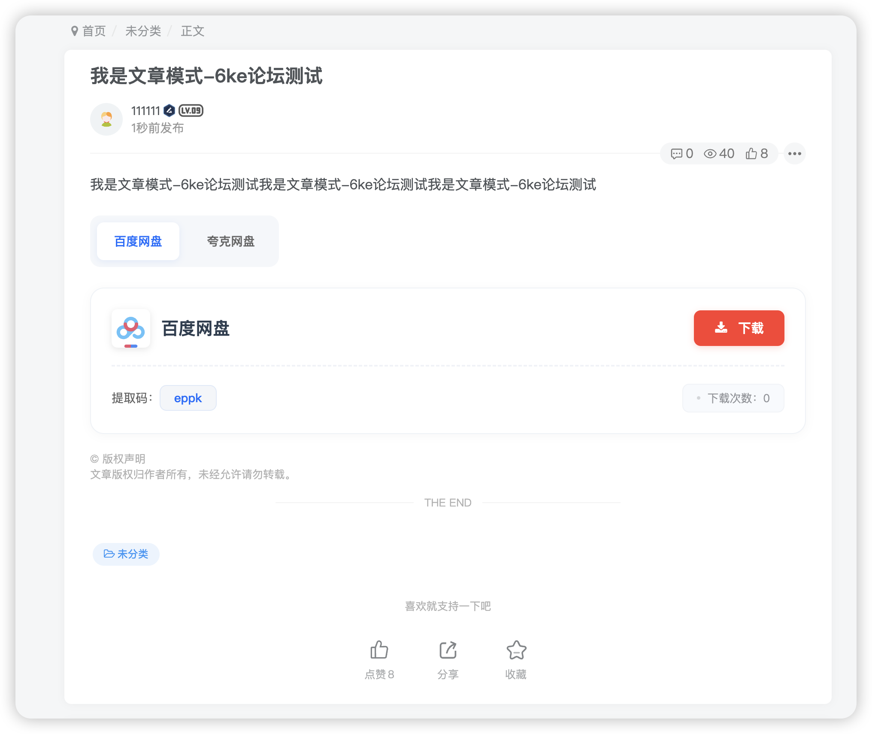The image size is (872, 734).
Task: Click the share icon above 分享
Action: click(x=448, y=649)
